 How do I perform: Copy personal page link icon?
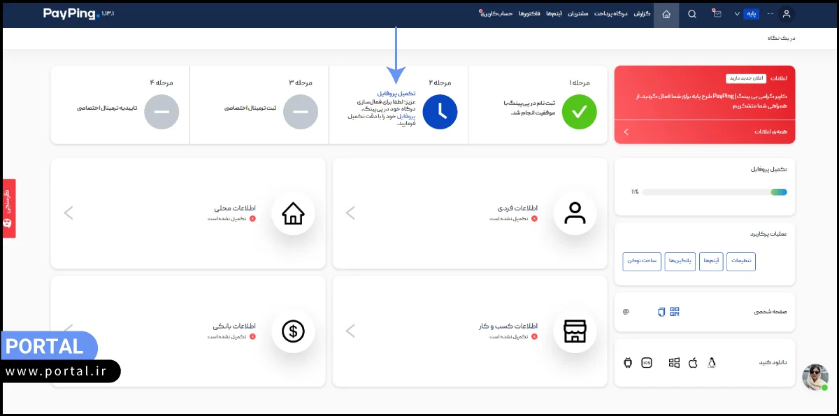[x=662, y=312]
